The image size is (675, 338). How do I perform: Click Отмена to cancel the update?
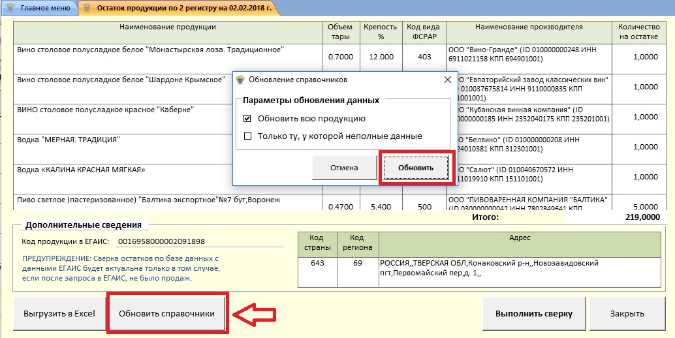tap(344, 168)
